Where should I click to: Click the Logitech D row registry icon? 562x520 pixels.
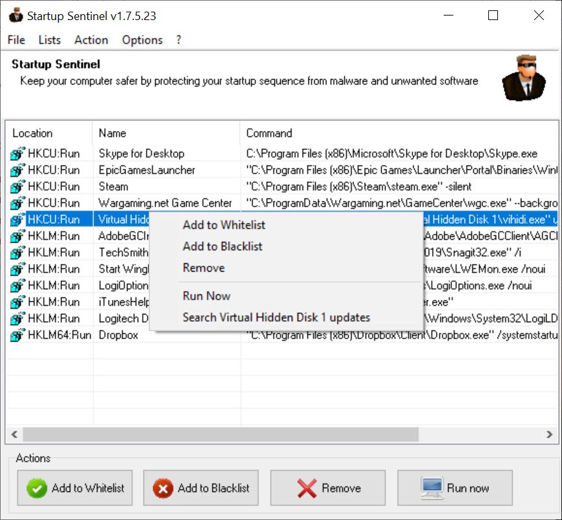[x=17, y=318]
